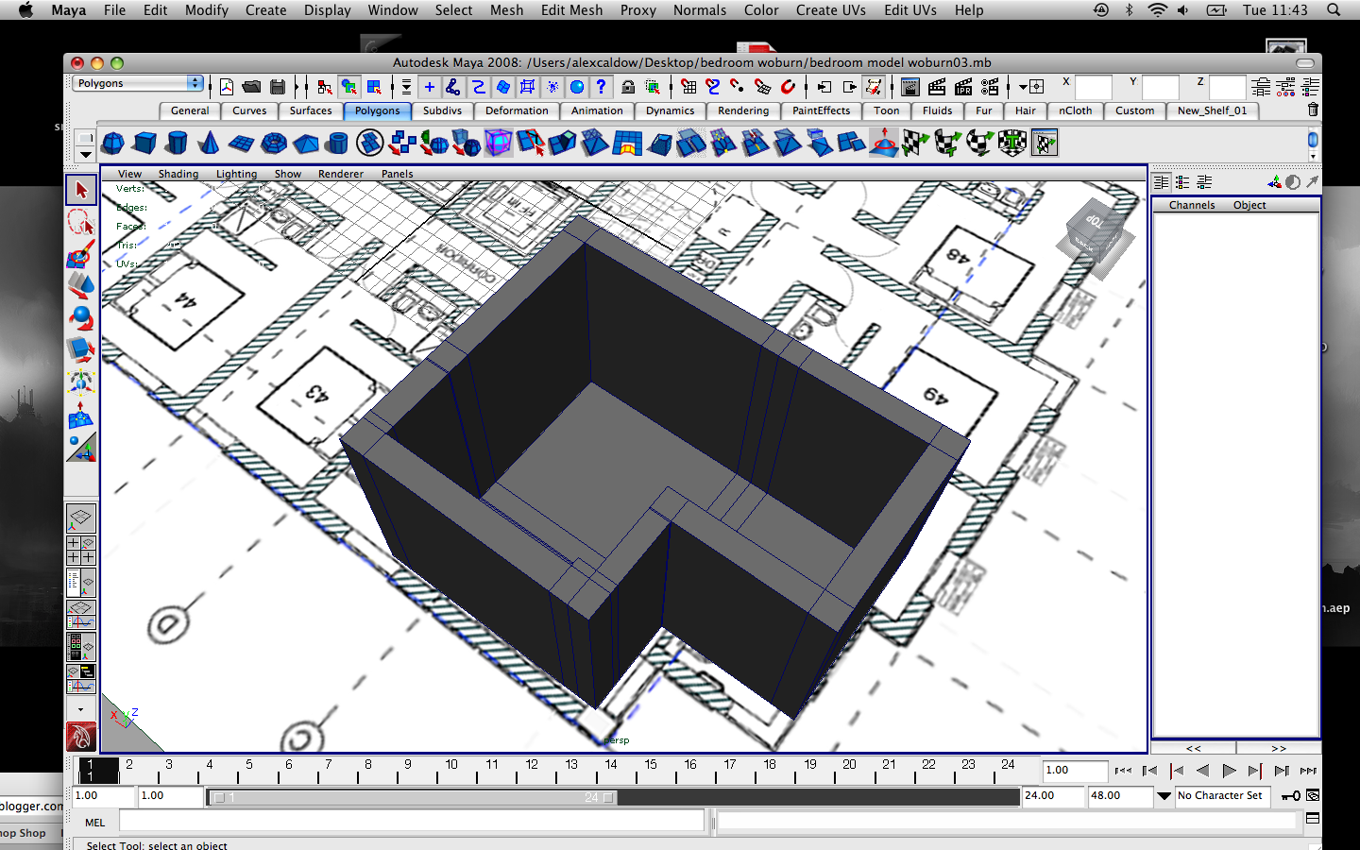The height and width of the screenshot is (850, 1360).
Task: Click the shelf vertical scrollbar
Action: pyautogui.click(x=1313, y=143)
